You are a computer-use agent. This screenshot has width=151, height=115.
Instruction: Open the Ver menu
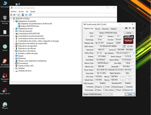click(27, 11)
